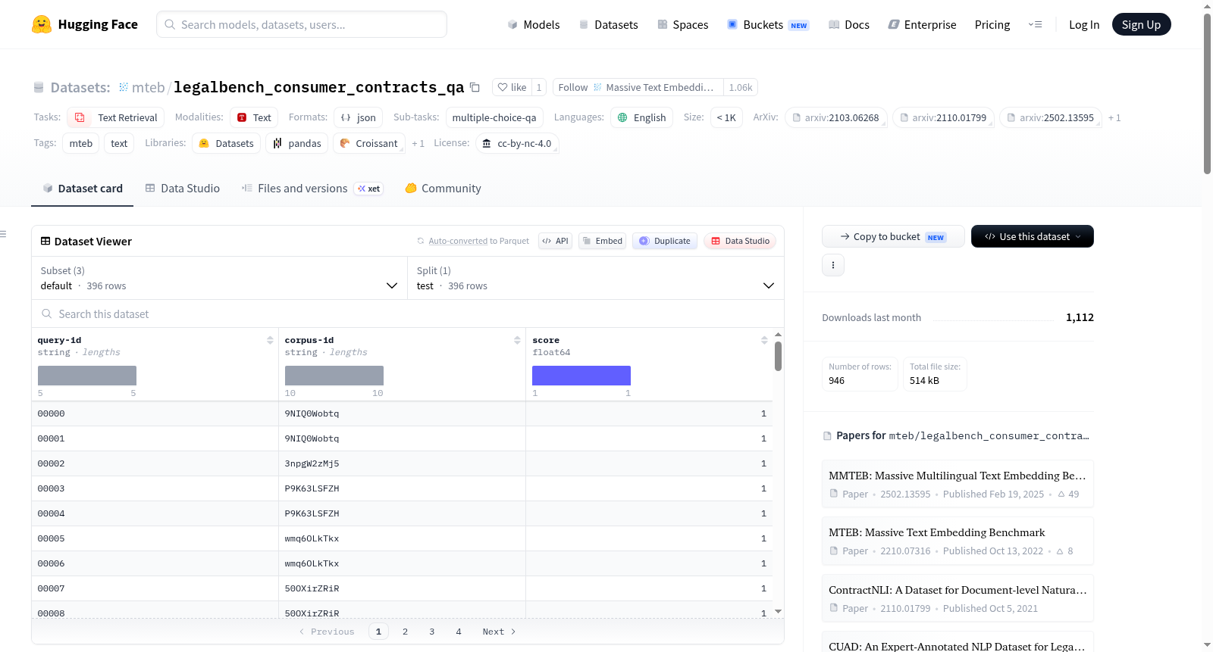The image size is (1213, 652).
Task: Click the API button
Action: [x=555, y=241]
